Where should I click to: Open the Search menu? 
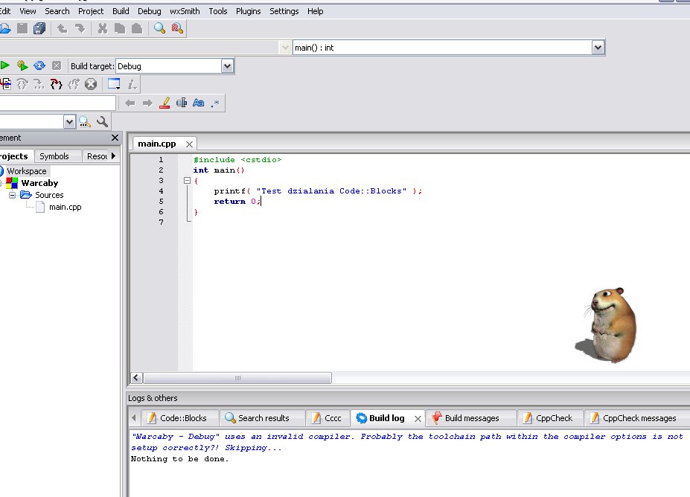pyautogui.click(x=57, y=11)
